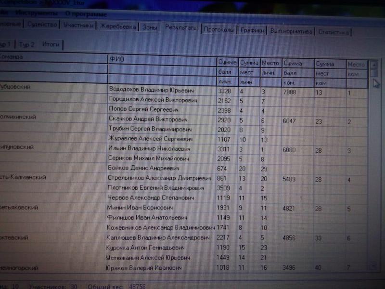Select the Зоны tab

point(150,27)
